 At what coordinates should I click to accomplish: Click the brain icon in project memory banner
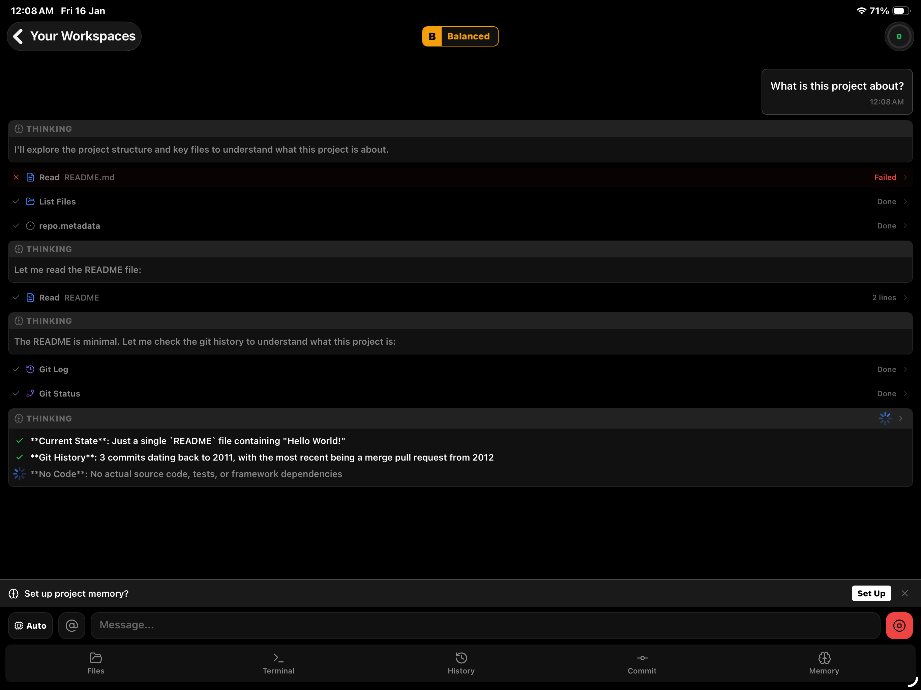(x=14, y=593)
